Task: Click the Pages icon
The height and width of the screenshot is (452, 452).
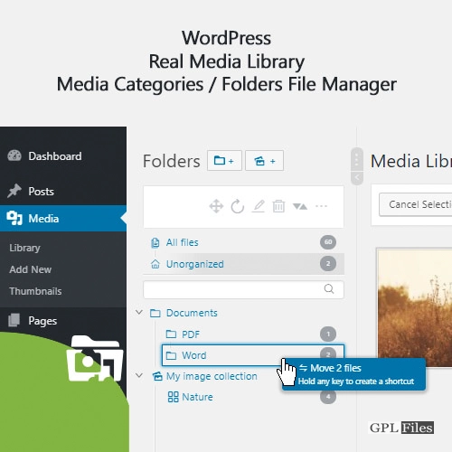Action: 14,320
